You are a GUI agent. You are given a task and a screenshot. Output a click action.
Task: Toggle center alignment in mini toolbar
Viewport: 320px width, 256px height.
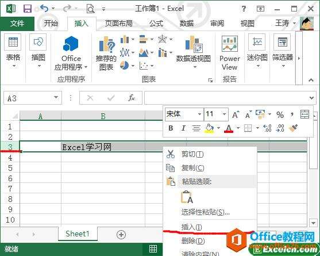point(196,128)
